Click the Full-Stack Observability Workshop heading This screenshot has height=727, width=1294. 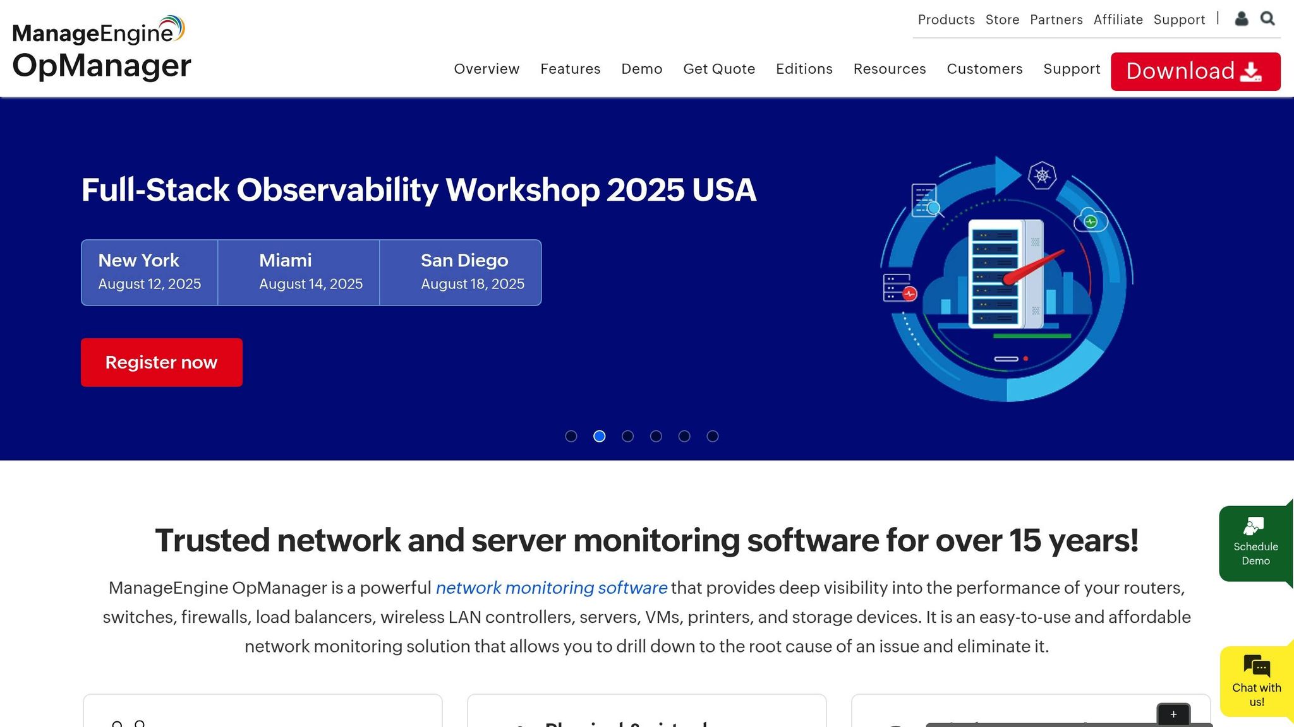[419, 190]
